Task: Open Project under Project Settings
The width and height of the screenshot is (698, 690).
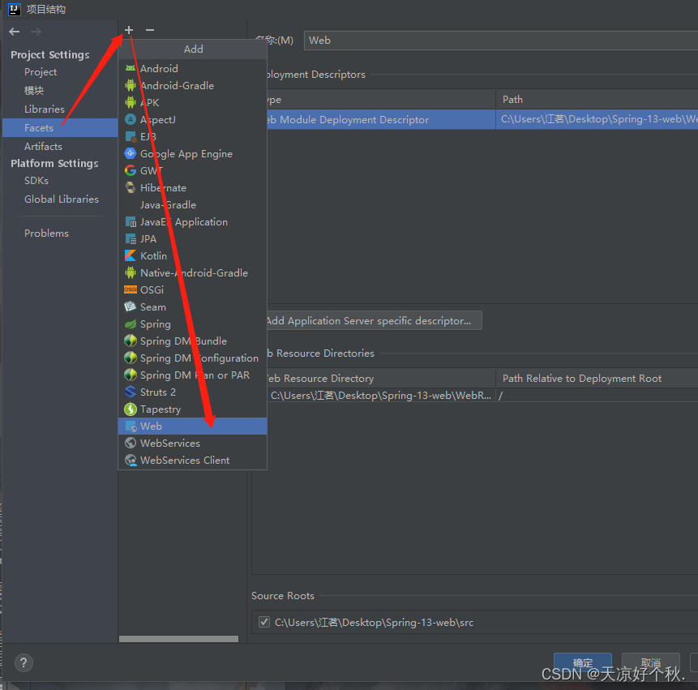Action: click(41, 71)
